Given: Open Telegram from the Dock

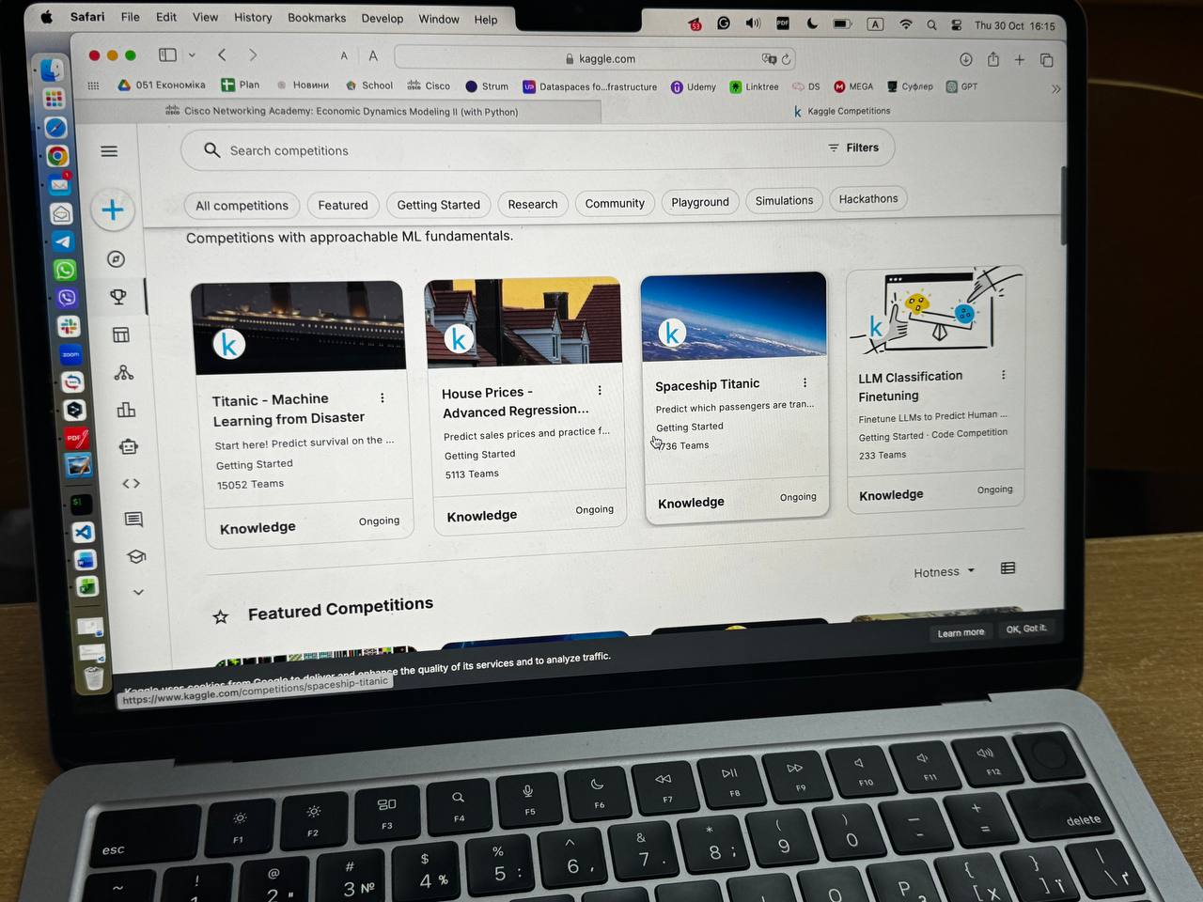Looking at the screenshot, I should [x=62, y=241].
